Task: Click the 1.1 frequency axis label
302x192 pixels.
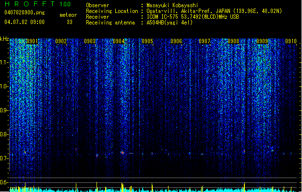Action: point(4,62)
